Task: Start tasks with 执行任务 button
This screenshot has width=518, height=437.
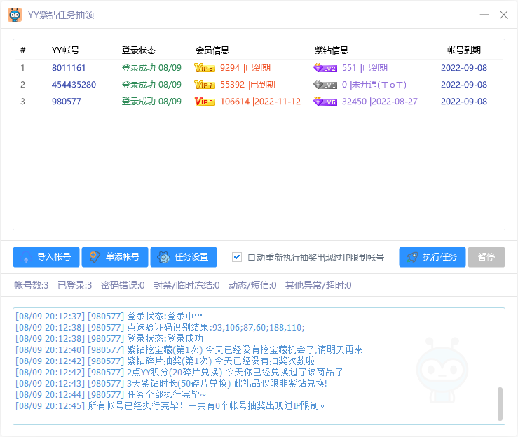Action: [x=432, y=257]
